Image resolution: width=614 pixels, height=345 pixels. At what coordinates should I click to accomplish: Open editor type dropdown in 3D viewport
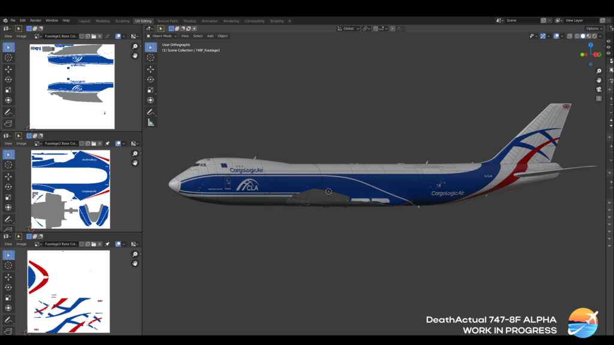tap(149, 29)
